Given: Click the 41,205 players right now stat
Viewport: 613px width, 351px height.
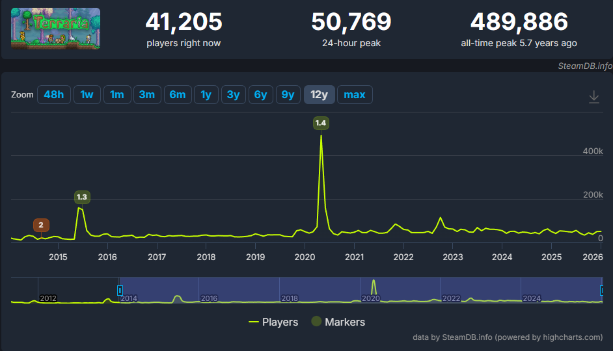Looking at the screenshot, I should (x=184, y=29).
